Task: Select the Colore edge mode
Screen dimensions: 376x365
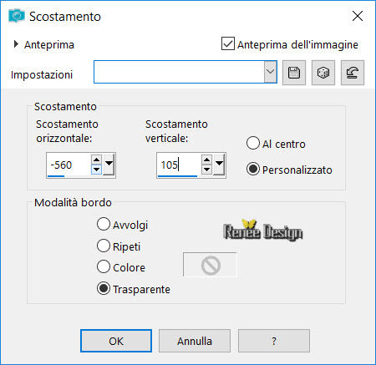Action: point(104,266)
